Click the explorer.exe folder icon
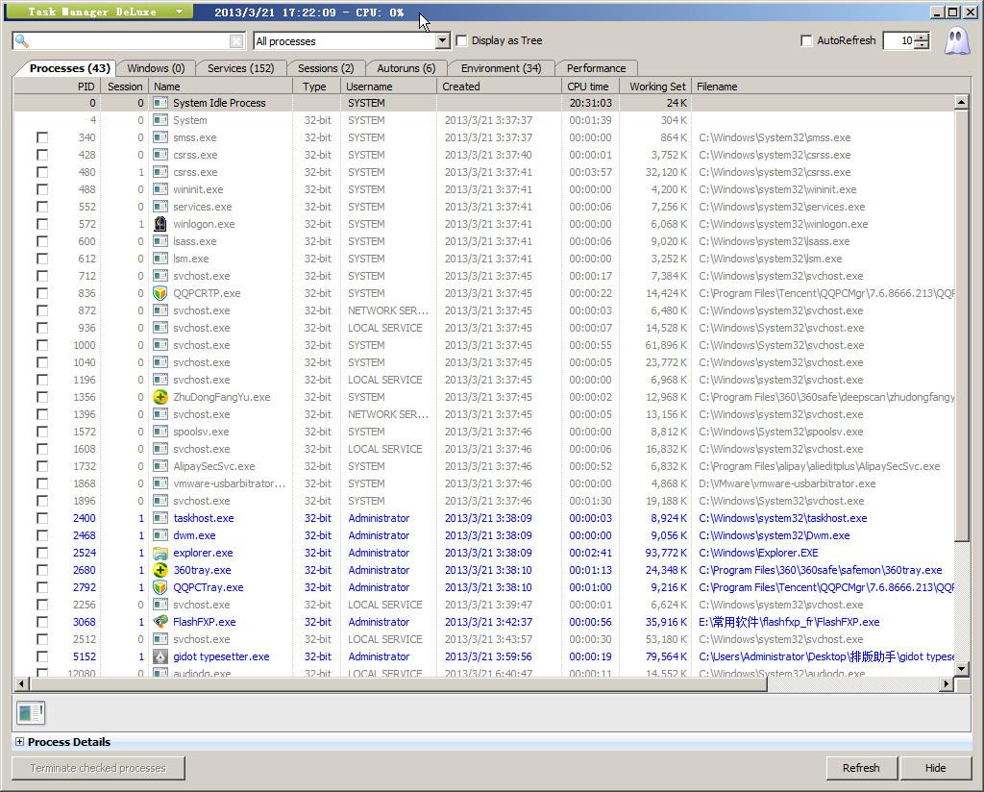The height and width of the screenshot is (792, 984). [160, 553]
